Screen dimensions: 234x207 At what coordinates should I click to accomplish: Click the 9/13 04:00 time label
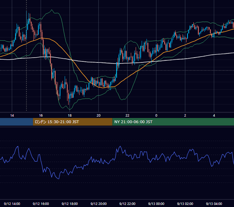[x=214, y=204]
